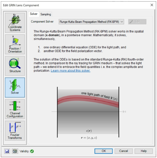Image resolution: width=157 pixels, height=158 pixels.
Task: Select the Solver page icon
Action: click(x=15, y=88)
